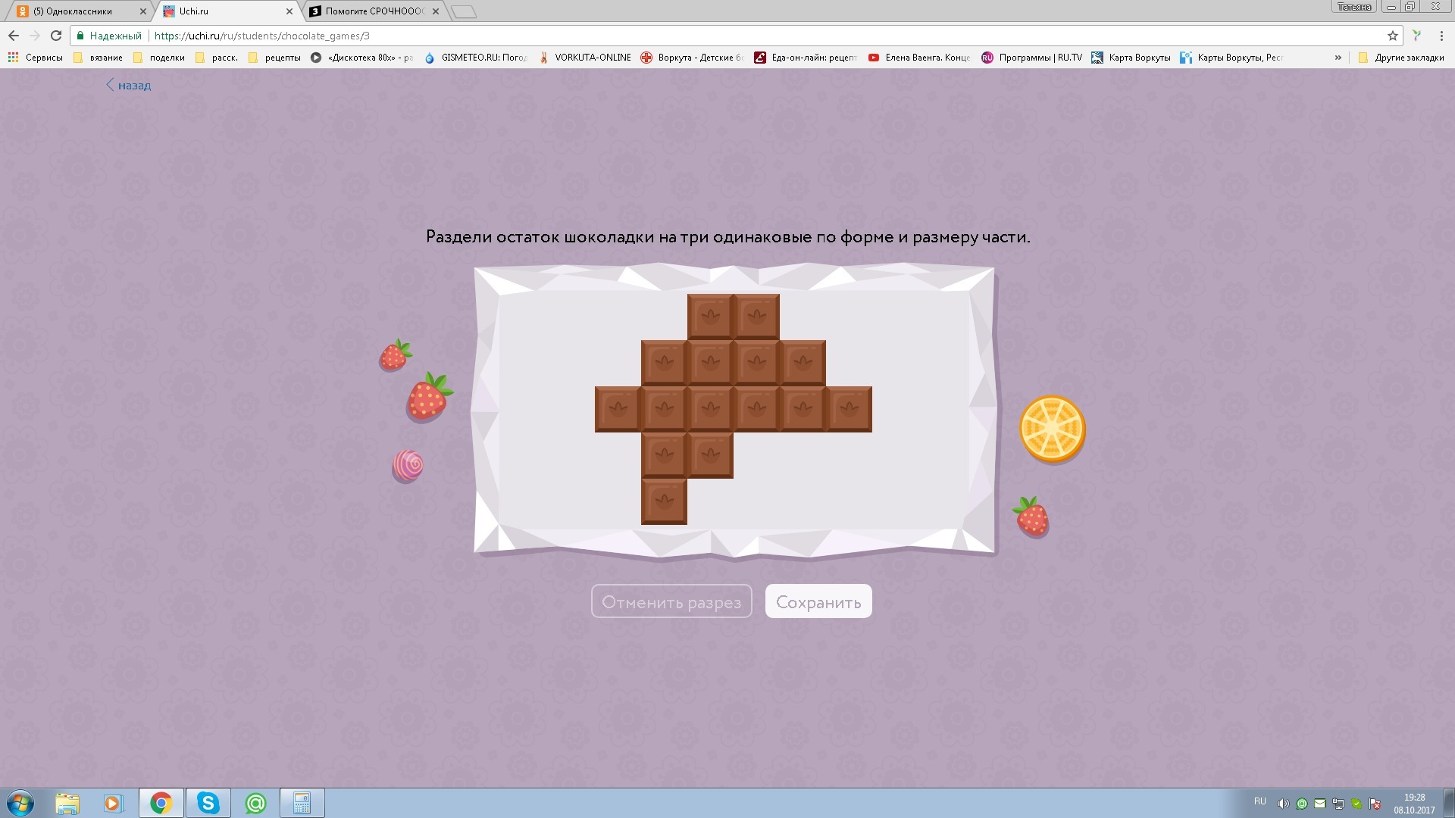This screenshot has height=818, width=1455.
Task: Switch to Помогите СРОЧНО tab
Action: click(x=371, y=11)
